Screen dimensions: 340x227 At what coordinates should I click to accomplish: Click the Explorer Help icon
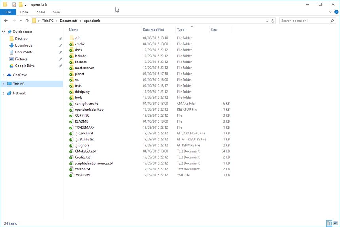point(336,12)
